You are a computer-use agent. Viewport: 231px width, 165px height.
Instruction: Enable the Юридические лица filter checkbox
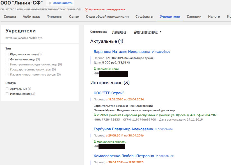7,55
